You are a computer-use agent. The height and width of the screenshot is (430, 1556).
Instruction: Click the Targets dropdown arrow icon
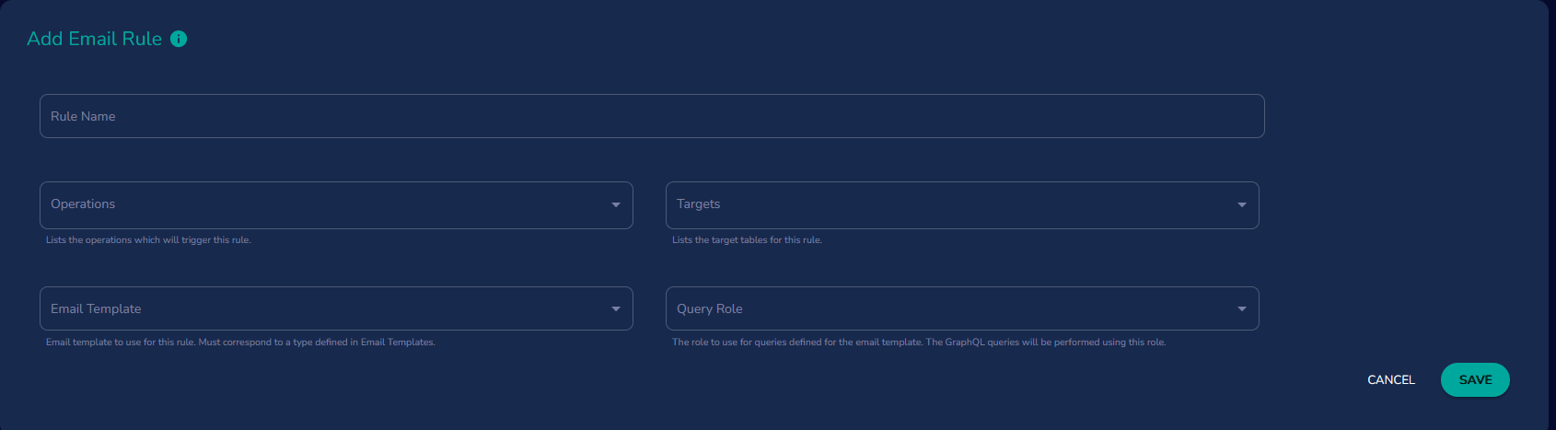1242,204
